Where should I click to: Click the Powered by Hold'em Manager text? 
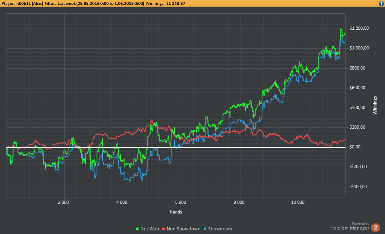[350, 226]
